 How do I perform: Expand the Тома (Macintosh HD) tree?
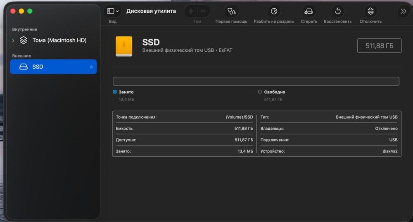(x=13, y=41)
